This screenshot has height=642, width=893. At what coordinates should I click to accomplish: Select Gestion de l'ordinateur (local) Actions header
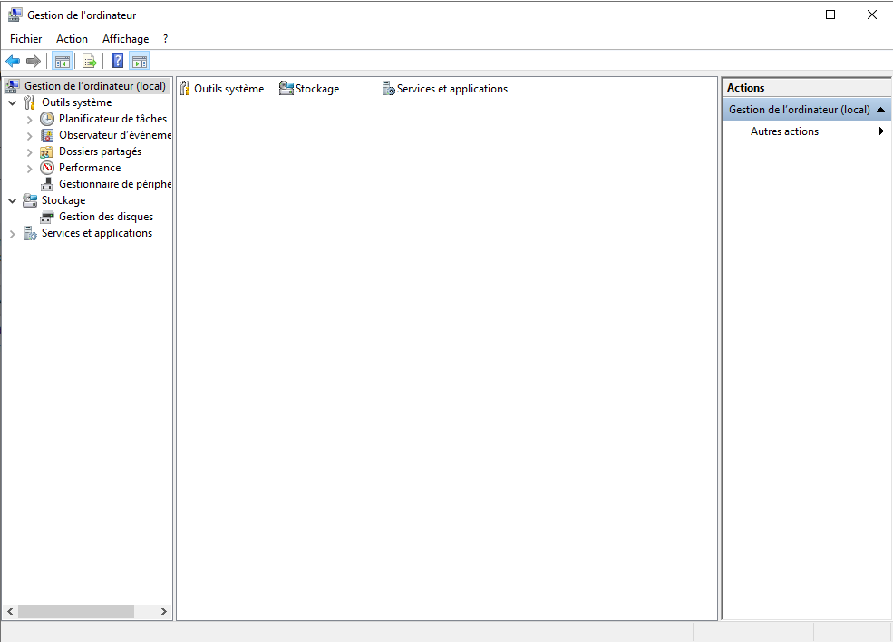807,110
